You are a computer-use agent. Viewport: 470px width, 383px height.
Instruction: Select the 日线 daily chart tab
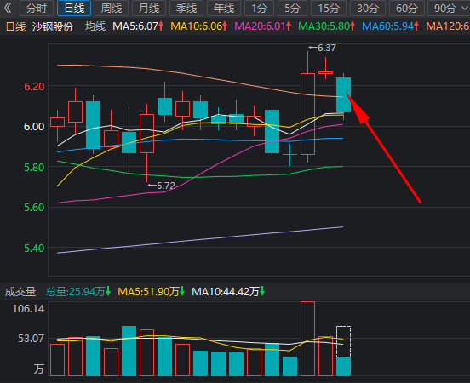pyautogui.click(x=74, y=9)
